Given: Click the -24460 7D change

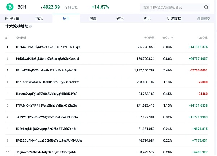Looking at the screenshot, I should pyautogui.click(x=203, y=94).
